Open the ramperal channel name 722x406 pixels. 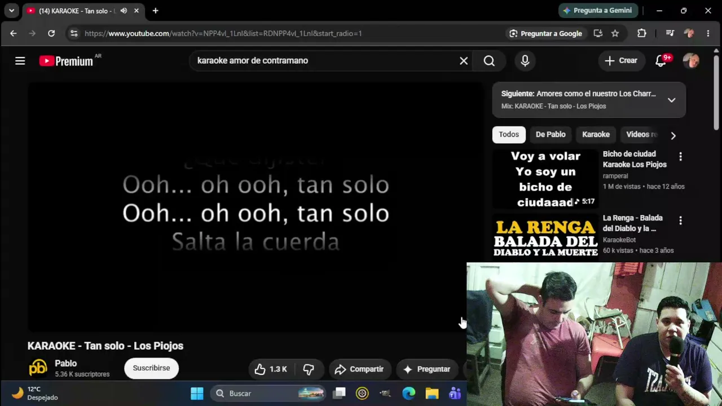tap(615, 176)
